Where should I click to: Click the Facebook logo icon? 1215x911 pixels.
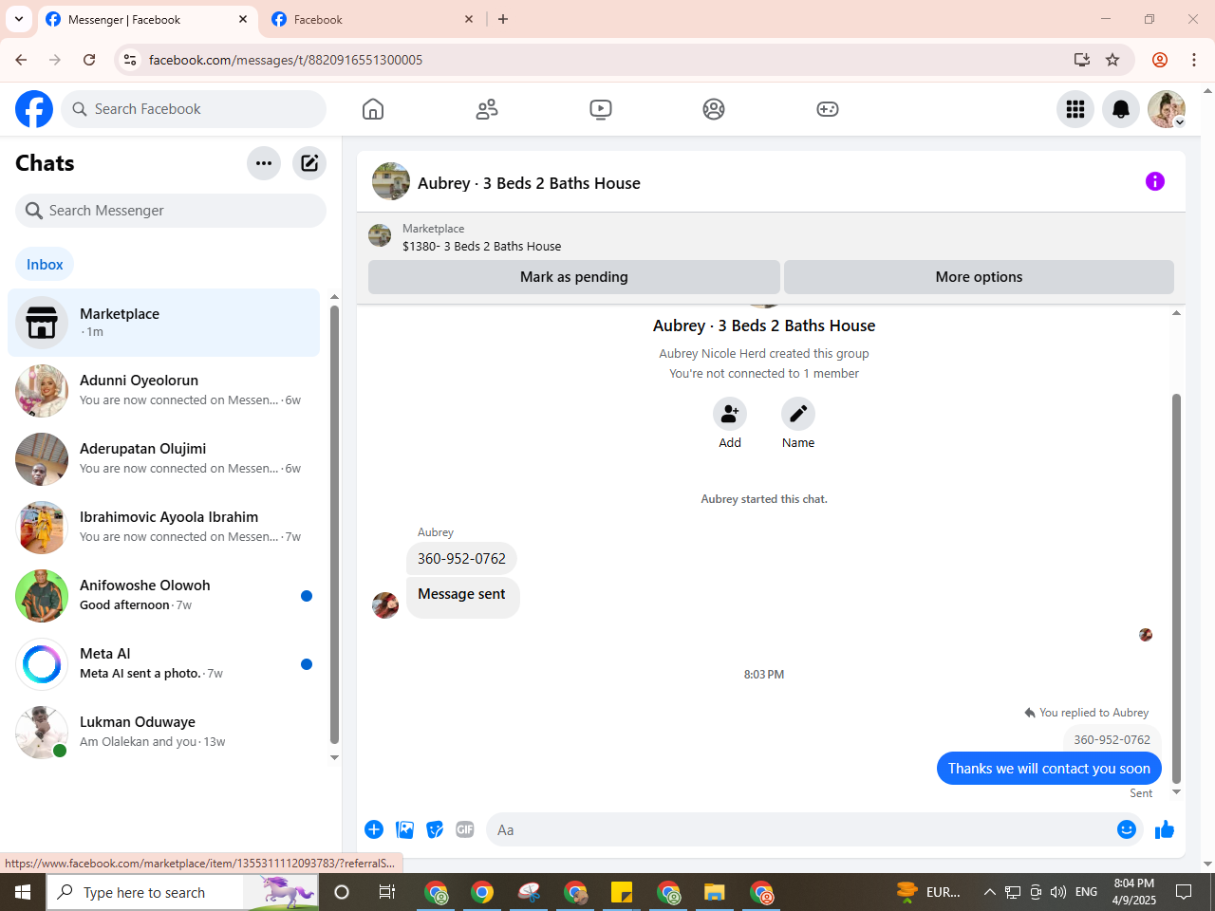(34, 109)
